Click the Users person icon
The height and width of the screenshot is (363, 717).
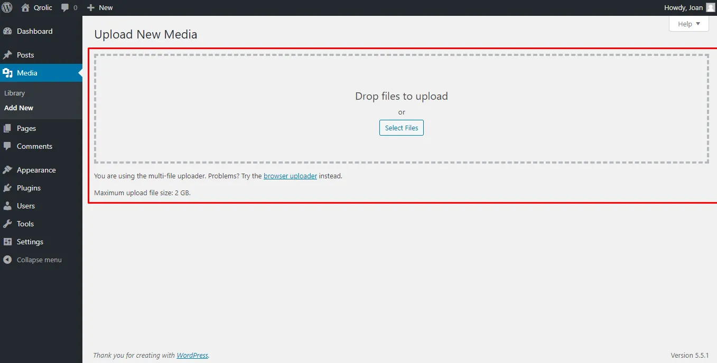tap(7, 206)
